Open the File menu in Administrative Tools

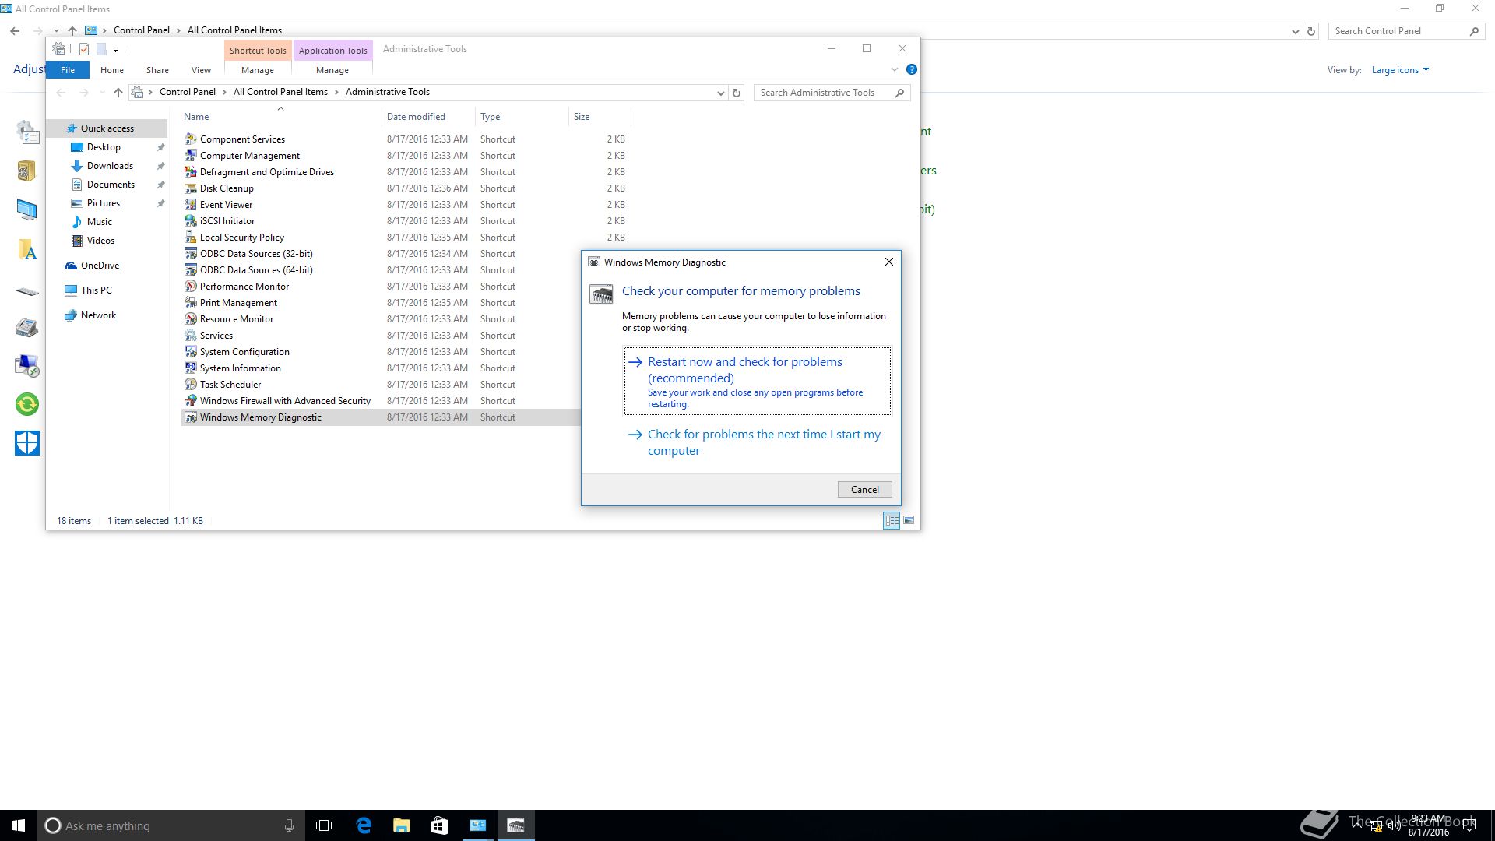pyautogui.click(x=68, y=70)
